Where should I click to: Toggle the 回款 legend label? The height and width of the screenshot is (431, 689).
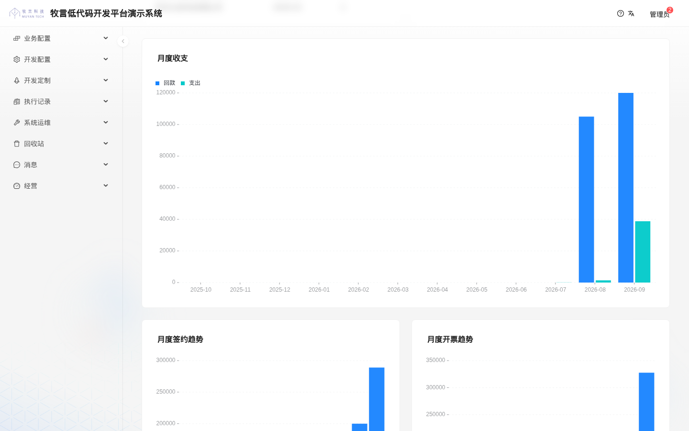[x=169, y=83]
